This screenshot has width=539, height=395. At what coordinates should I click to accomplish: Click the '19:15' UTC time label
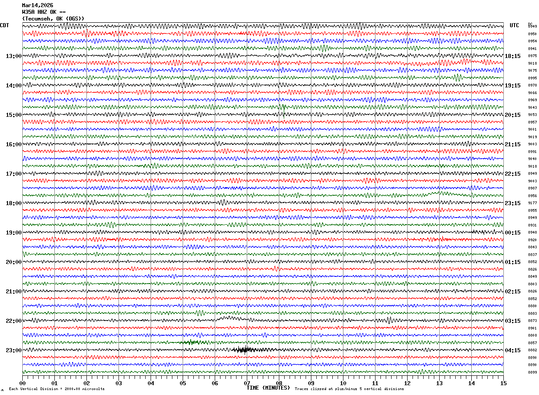coord(512,86)
